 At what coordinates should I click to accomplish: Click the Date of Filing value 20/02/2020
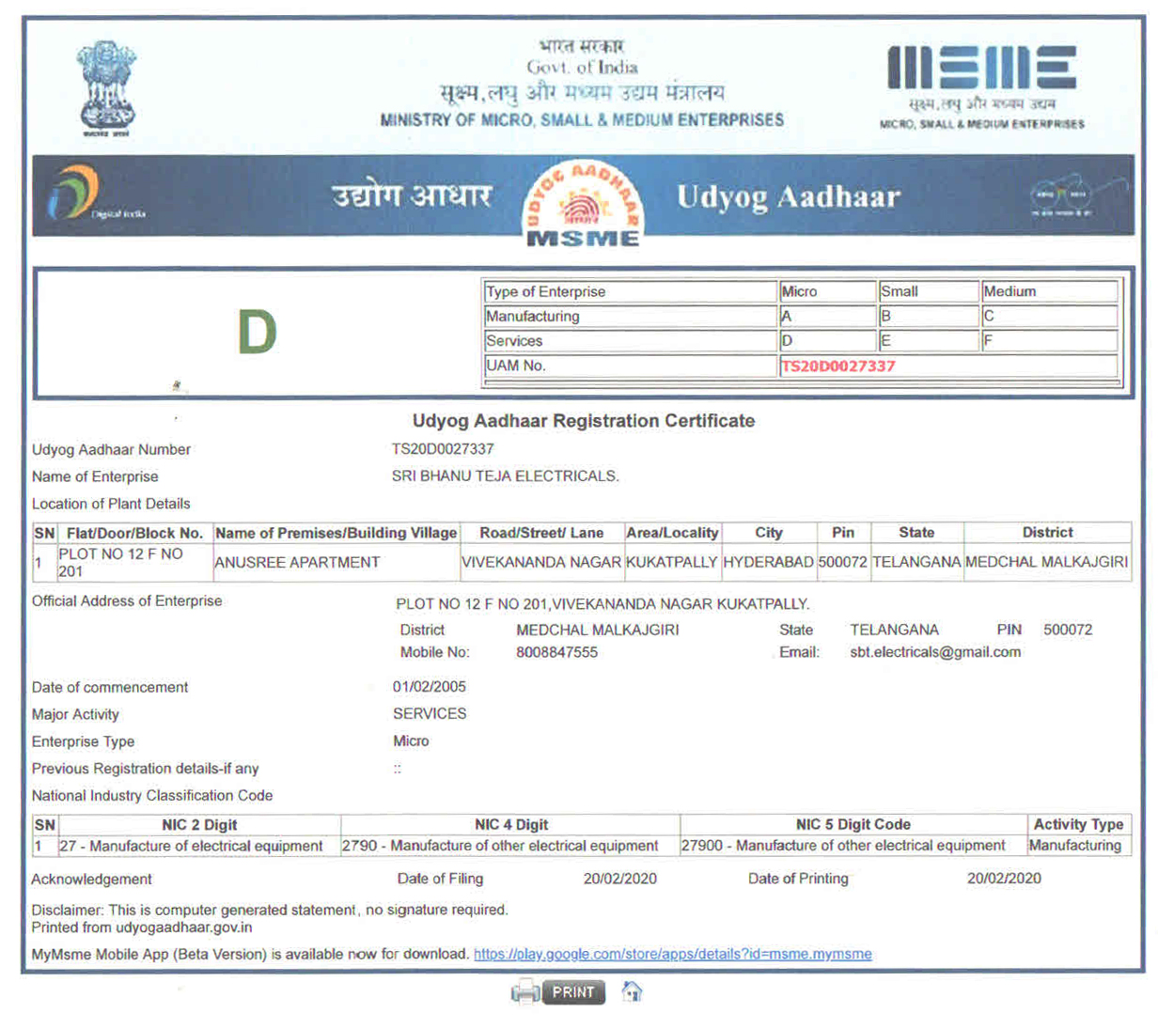[619, 879]
